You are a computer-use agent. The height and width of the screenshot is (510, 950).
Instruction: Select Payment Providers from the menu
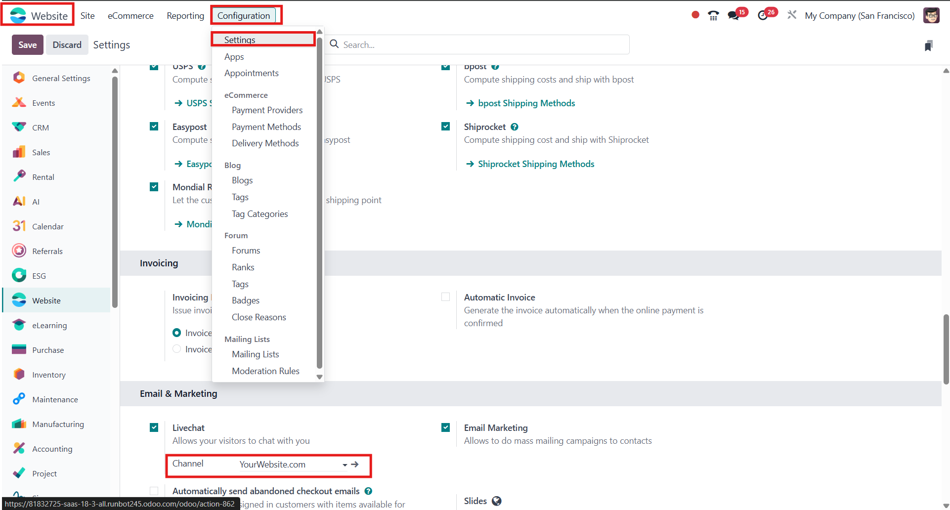point(267,110)
